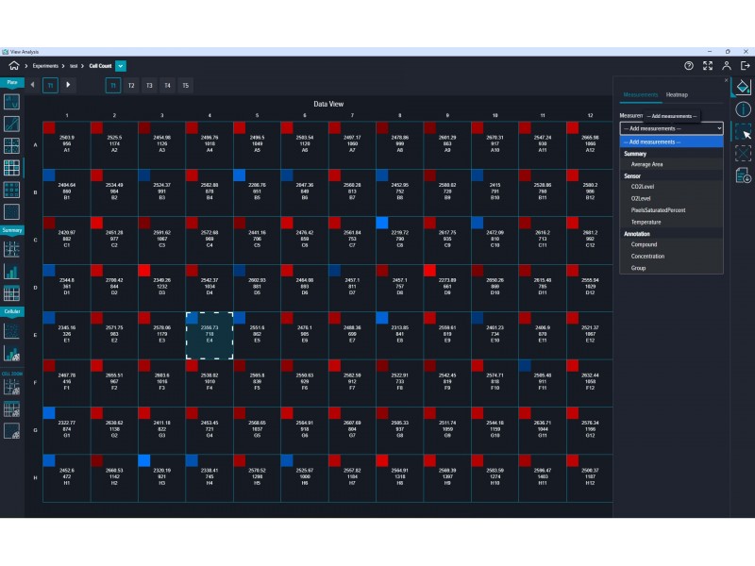
Task: Switch to the Measurements tab
Action: point(641,95)
